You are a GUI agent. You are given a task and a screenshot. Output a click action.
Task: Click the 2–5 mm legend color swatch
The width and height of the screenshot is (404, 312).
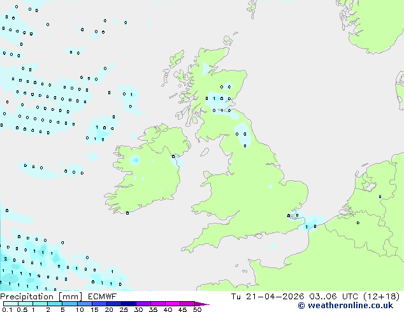(x=55, y=304)
